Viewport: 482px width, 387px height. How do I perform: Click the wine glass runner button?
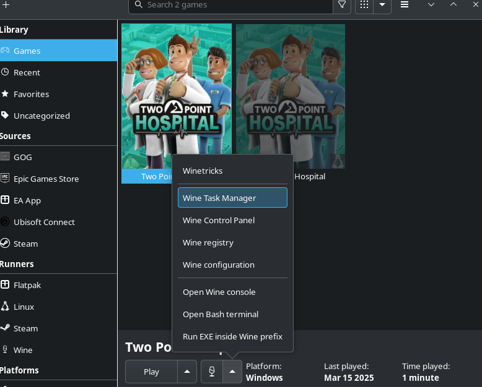point(212,372)
